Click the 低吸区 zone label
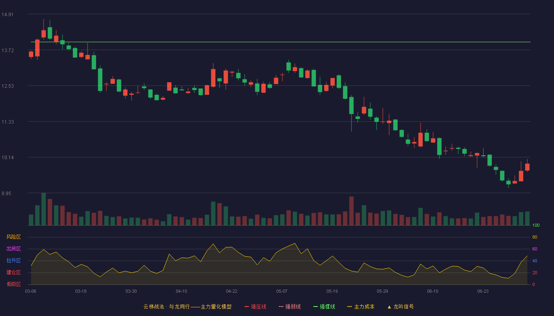This screenshot has width=554, height=316. (x=14, y=284)
